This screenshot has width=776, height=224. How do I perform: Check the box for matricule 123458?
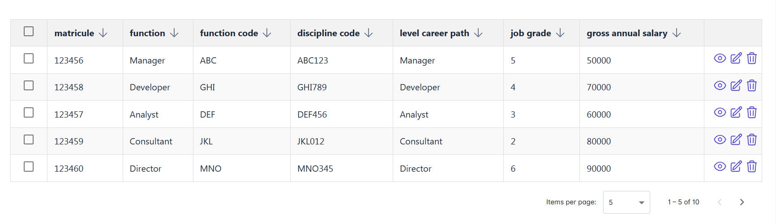coord(29,85)
